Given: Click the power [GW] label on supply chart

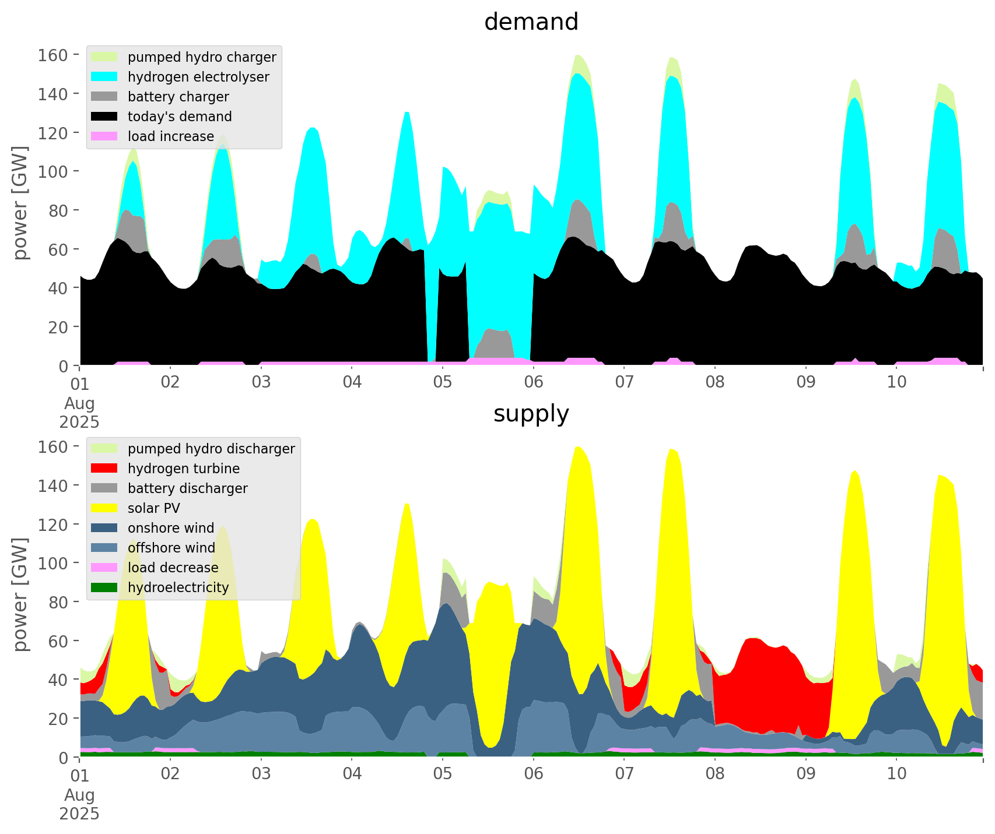Looking at the screenshot, I should click(20, 594).
